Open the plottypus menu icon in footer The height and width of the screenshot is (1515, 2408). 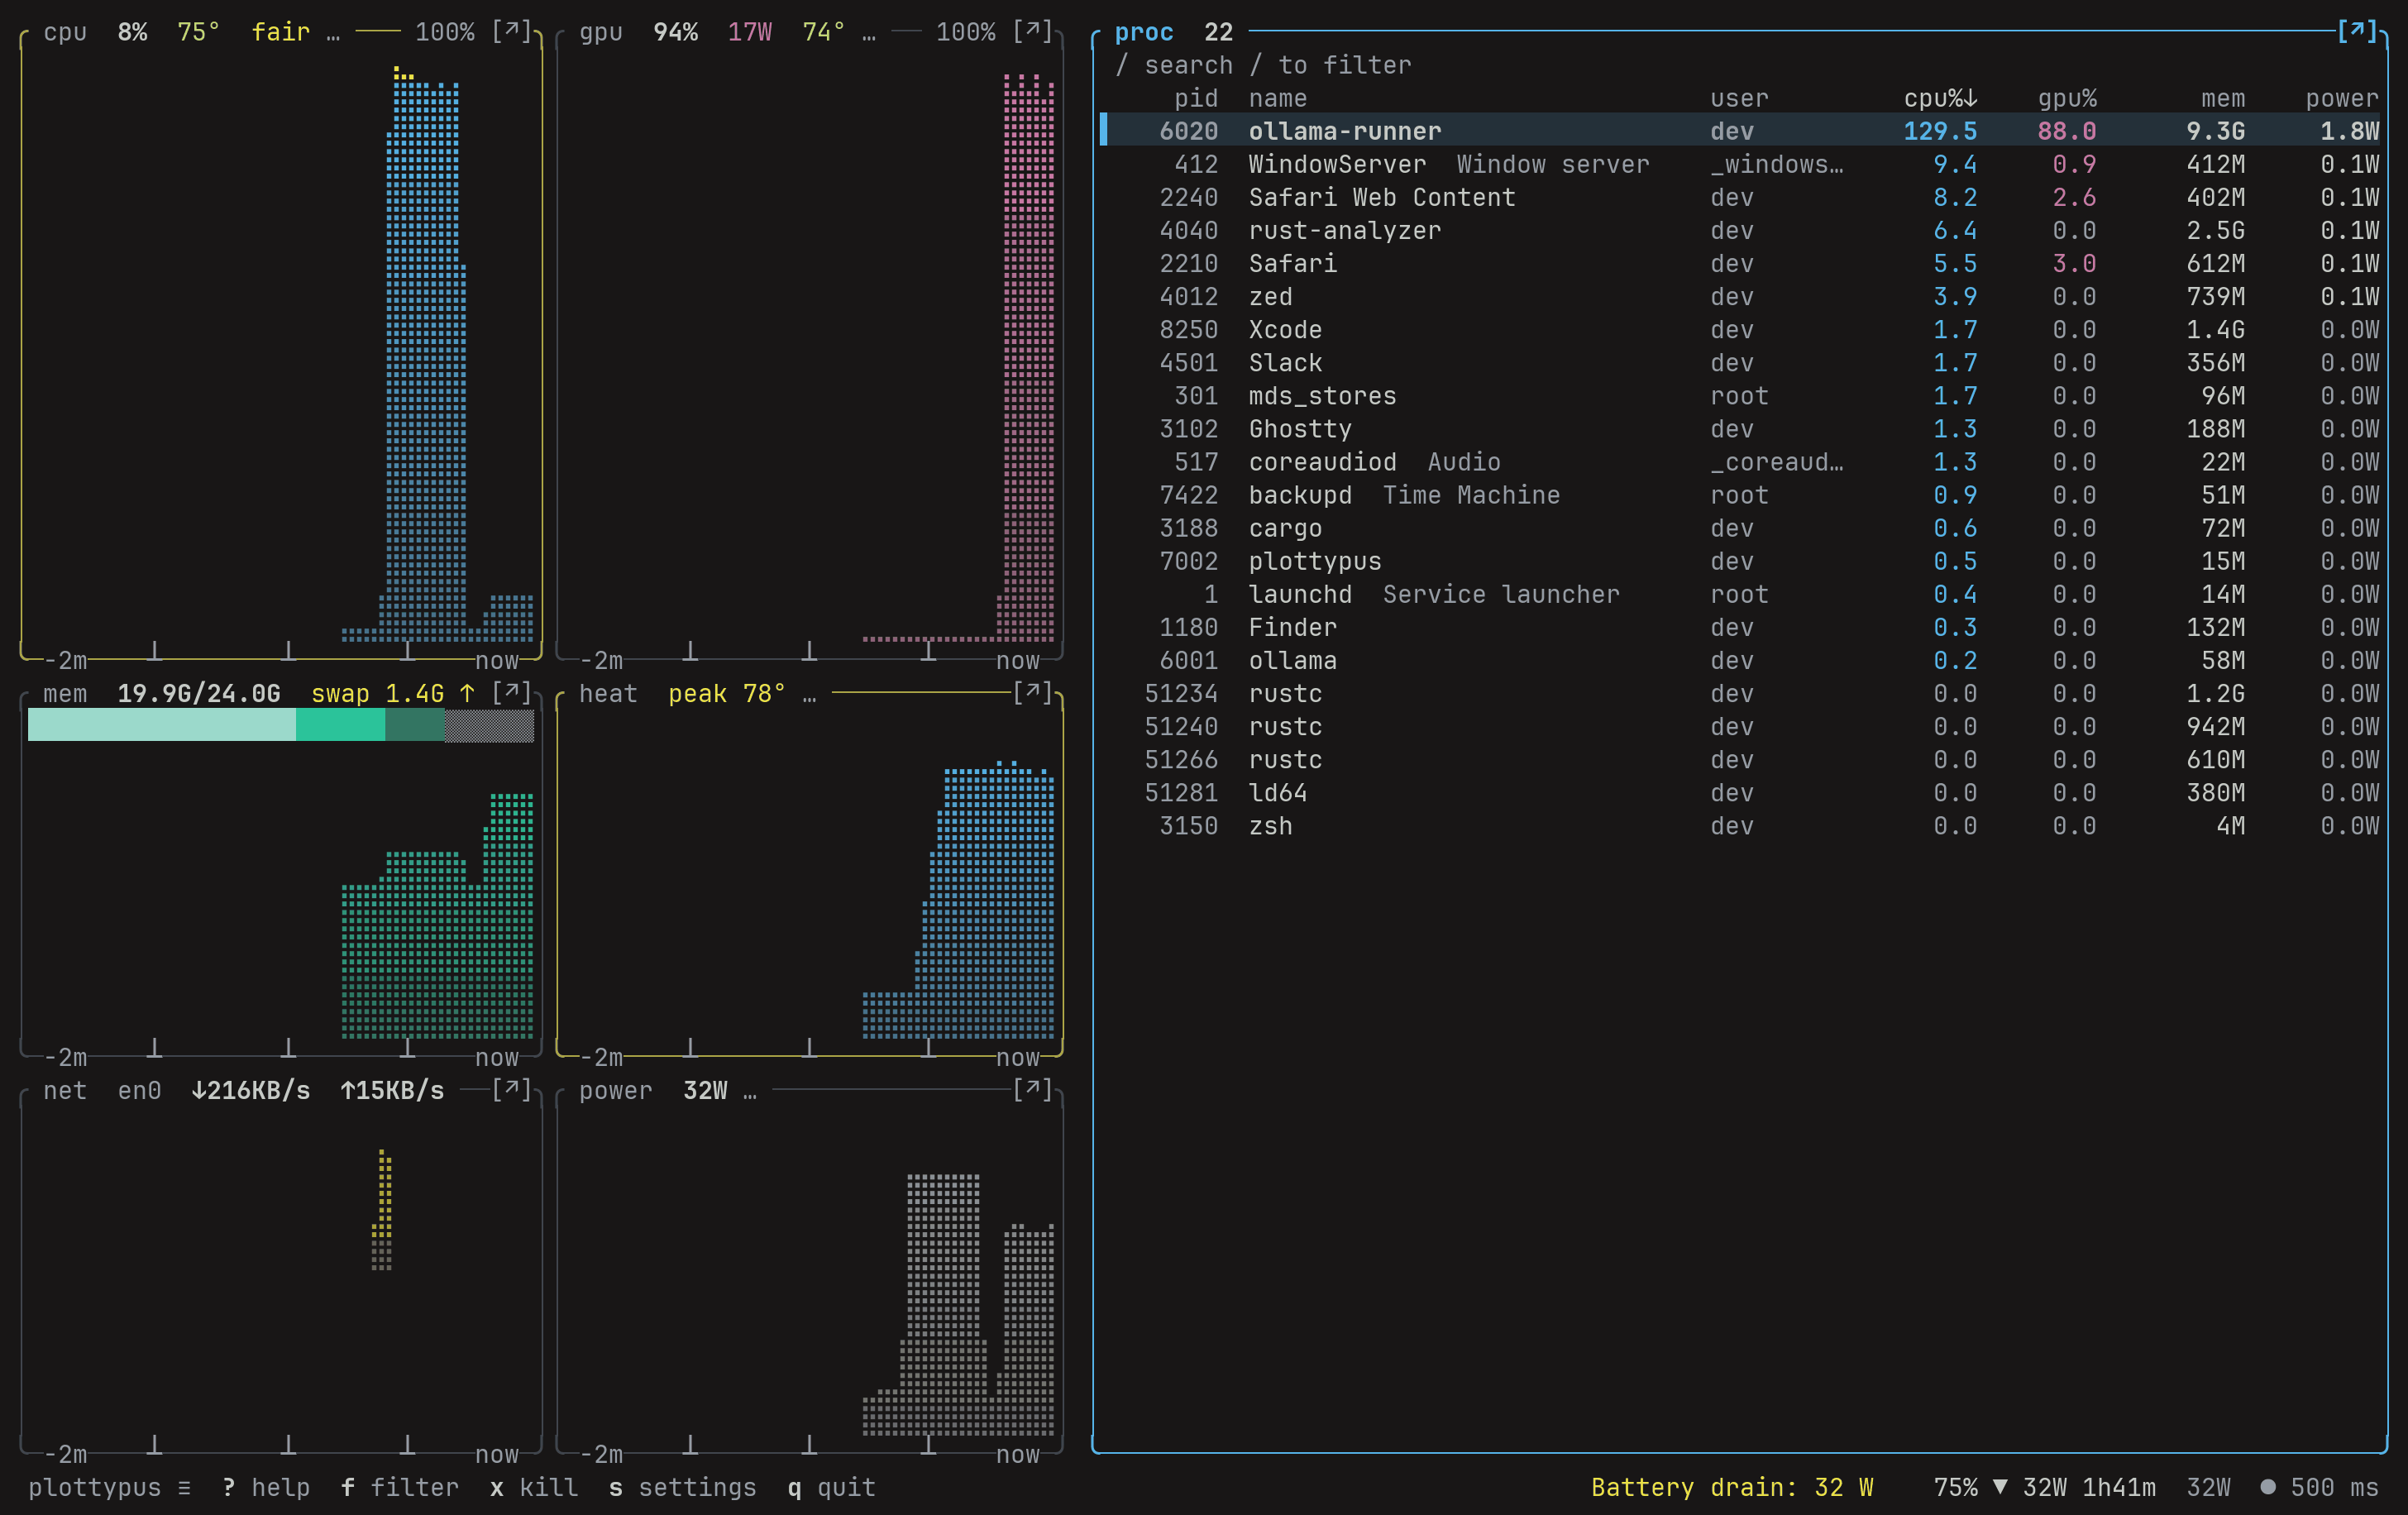point(184,1487)
